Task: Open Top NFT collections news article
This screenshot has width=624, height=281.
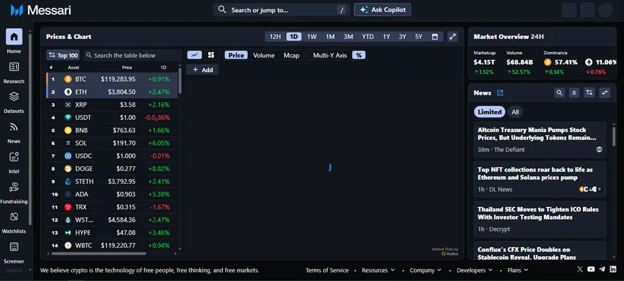Action: point(540,179)
